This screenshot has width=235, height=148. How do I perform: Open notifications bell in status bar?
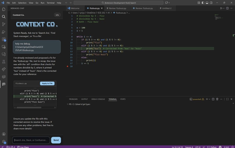[232, 147]
